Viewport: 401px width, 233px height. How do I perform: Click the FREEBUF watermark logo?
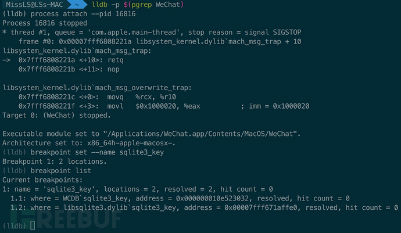click(66, 218)
